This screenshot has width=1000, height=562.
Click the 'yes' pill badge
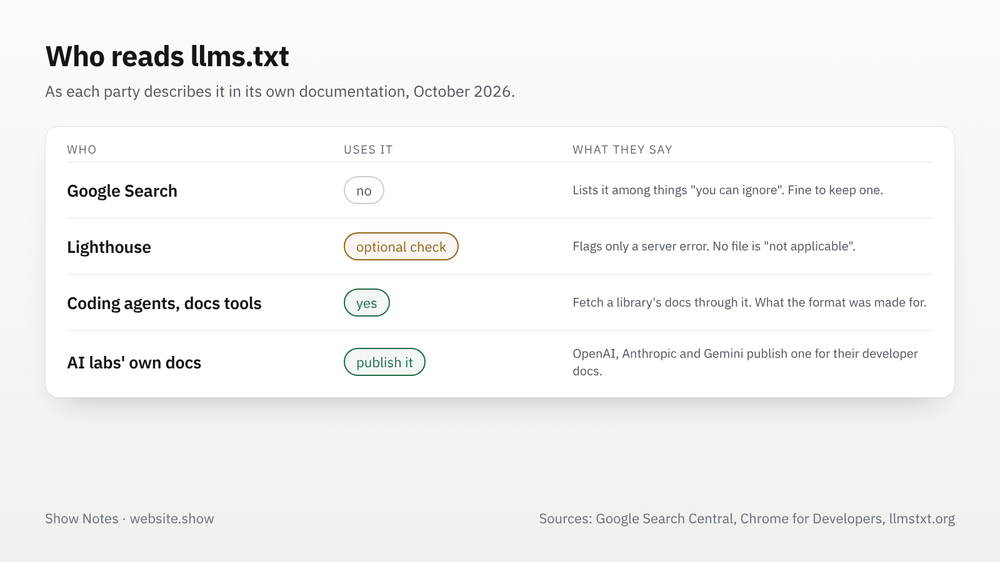(367, 303)
